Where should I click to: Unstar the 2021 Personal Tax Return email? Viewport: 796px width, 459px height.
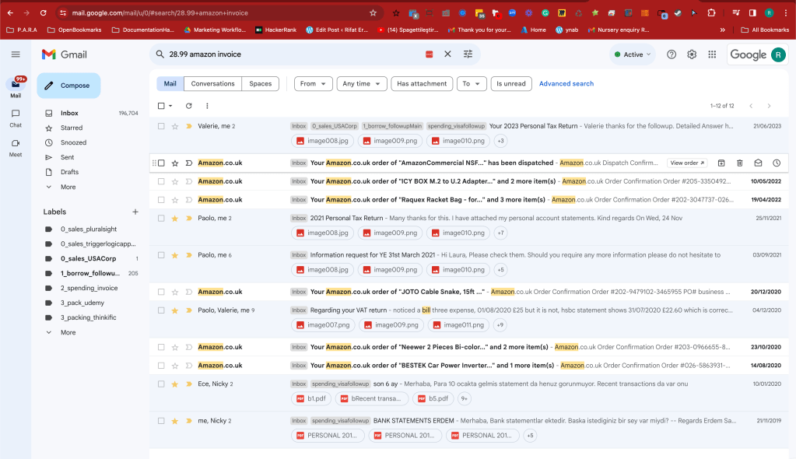point(174,219)
